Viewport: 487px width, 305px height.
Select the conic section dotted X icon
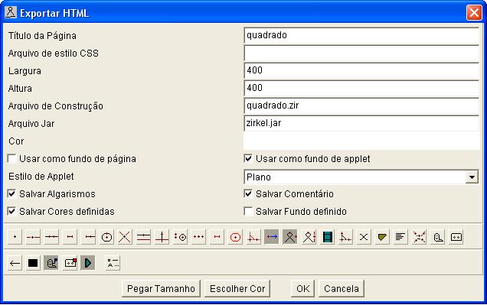pyautogui.click(x=419, y=238)
